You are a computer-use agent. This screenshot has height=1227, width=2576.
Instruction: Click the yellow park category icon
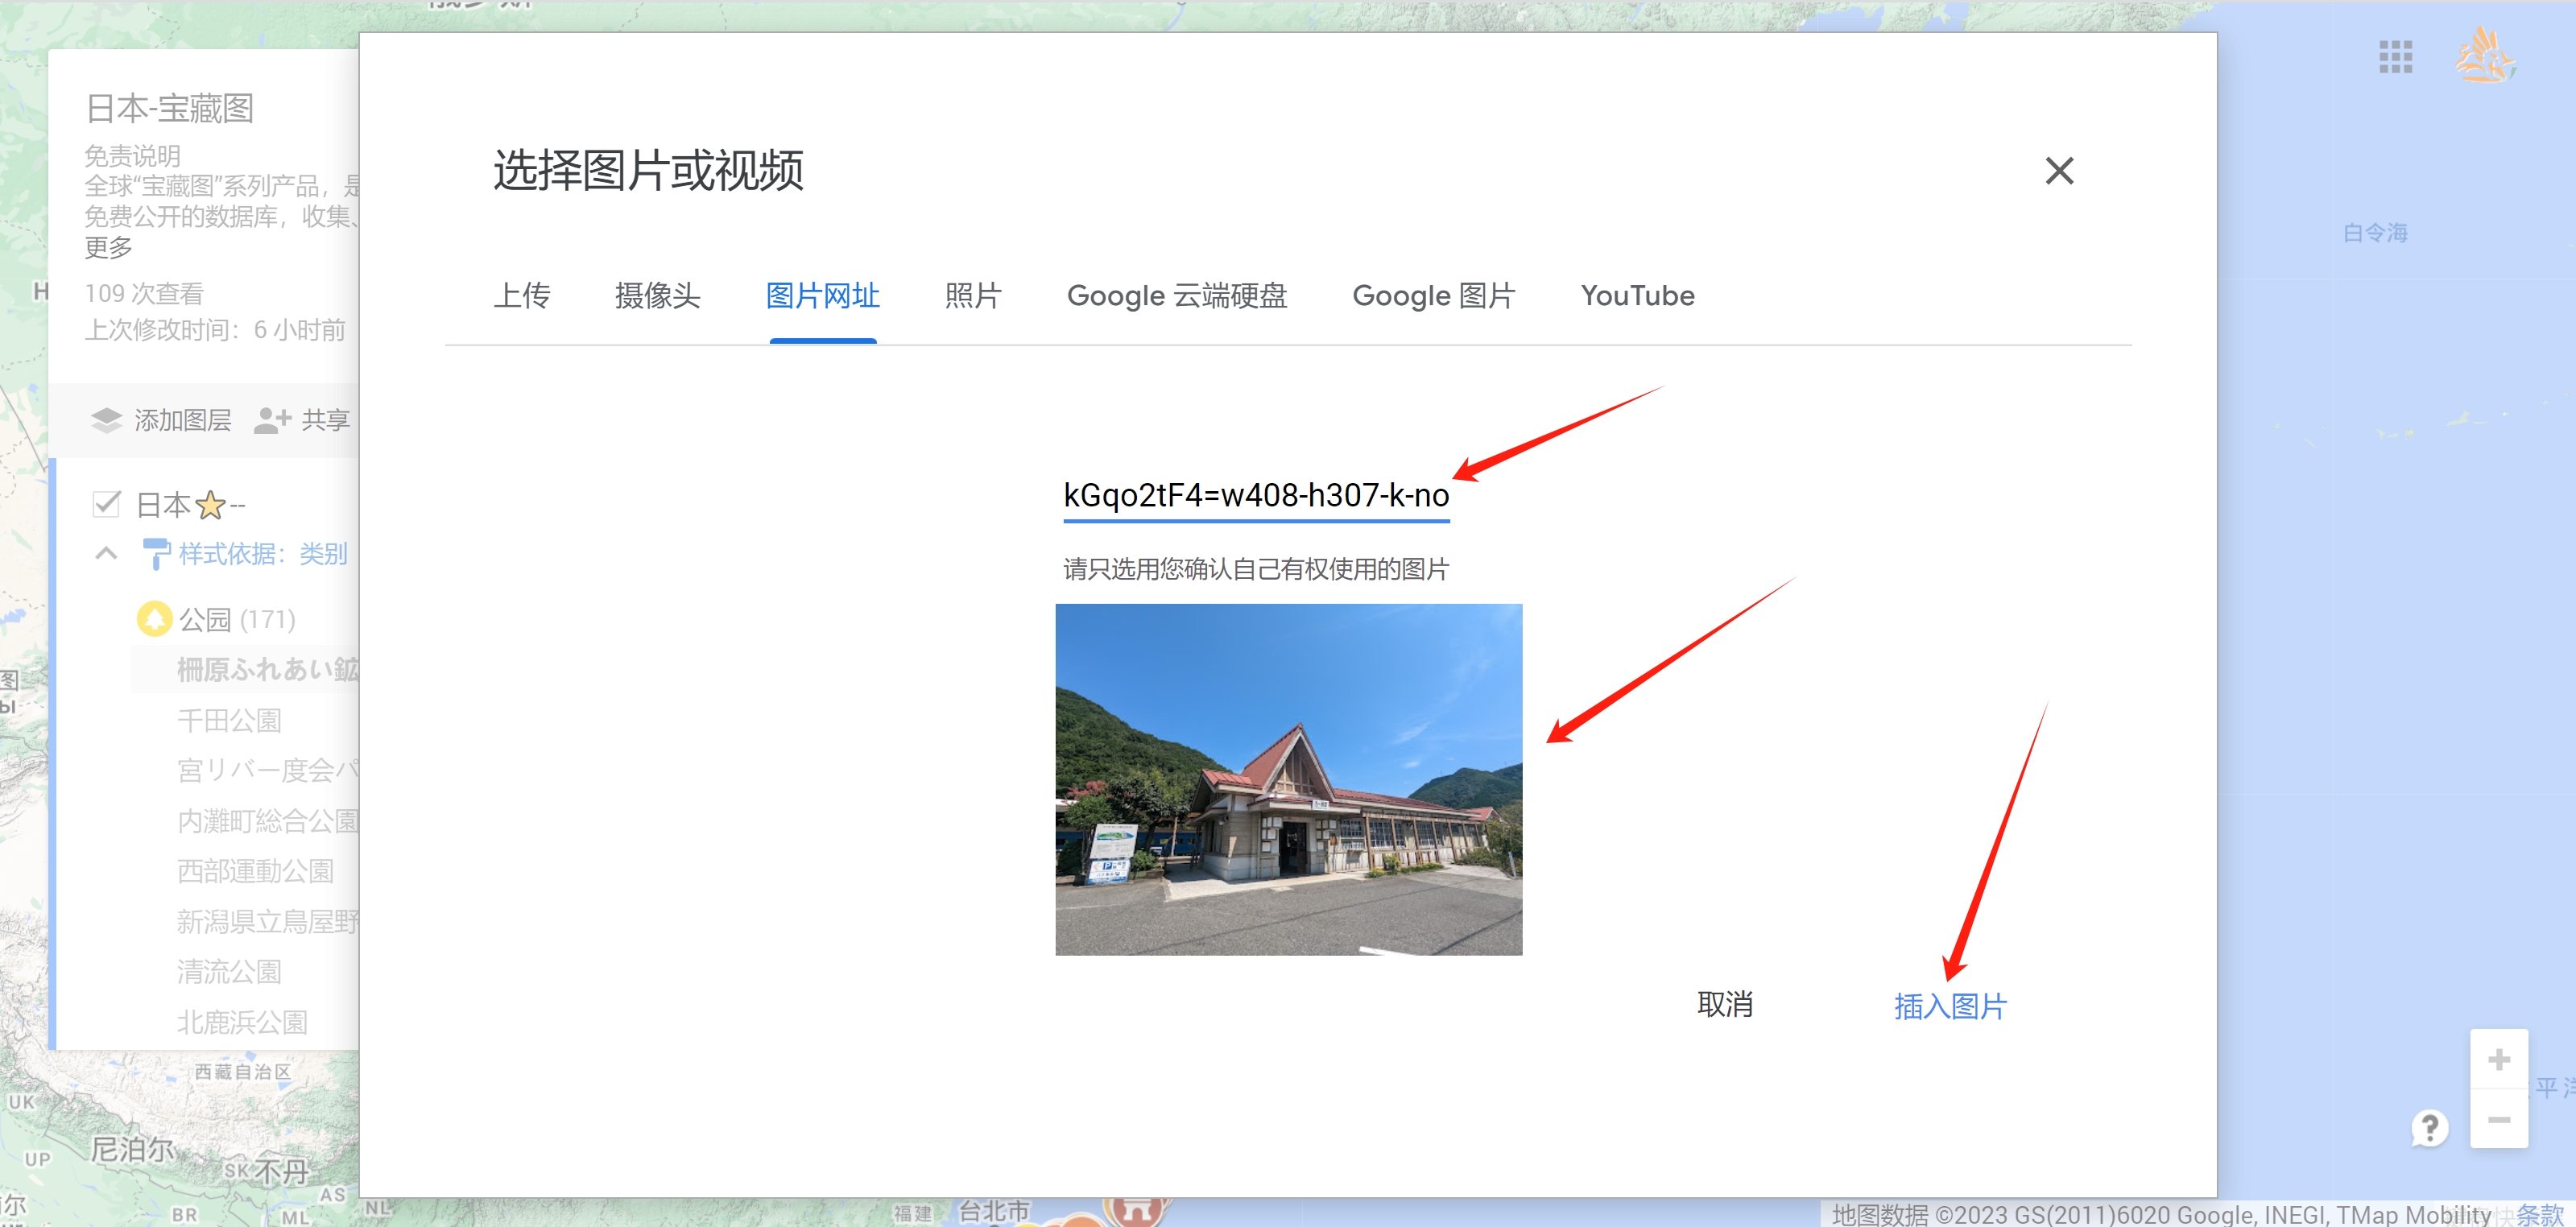154,619
